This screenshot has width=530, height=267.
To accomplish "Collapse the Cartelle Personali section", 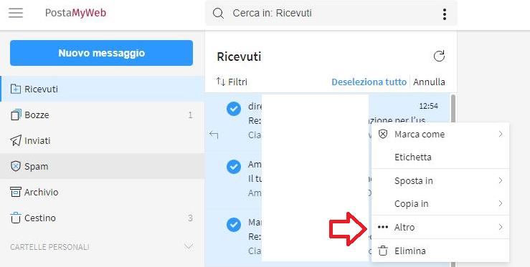I will click(x=189, y=246).
